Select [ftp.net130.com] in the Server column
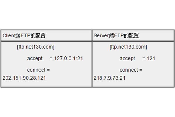 coord(128,47)
